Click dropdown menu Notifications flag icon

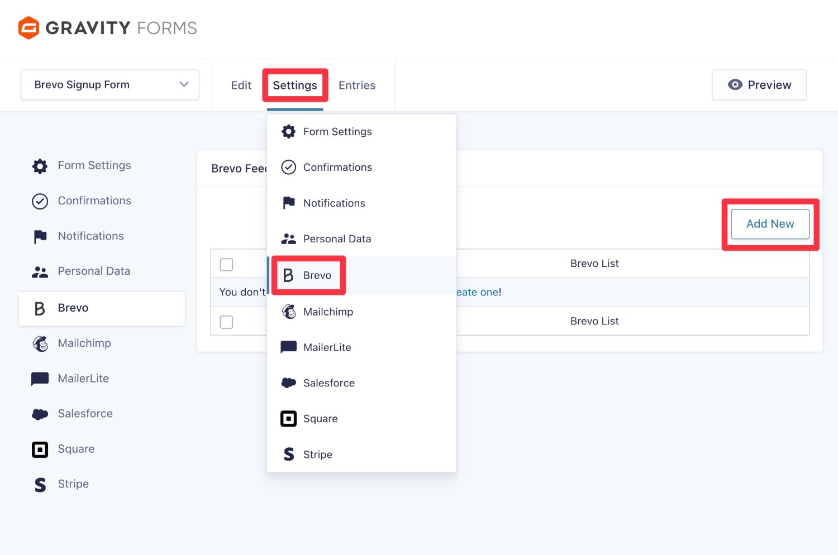pyautogui.click(x=288, y=203)
